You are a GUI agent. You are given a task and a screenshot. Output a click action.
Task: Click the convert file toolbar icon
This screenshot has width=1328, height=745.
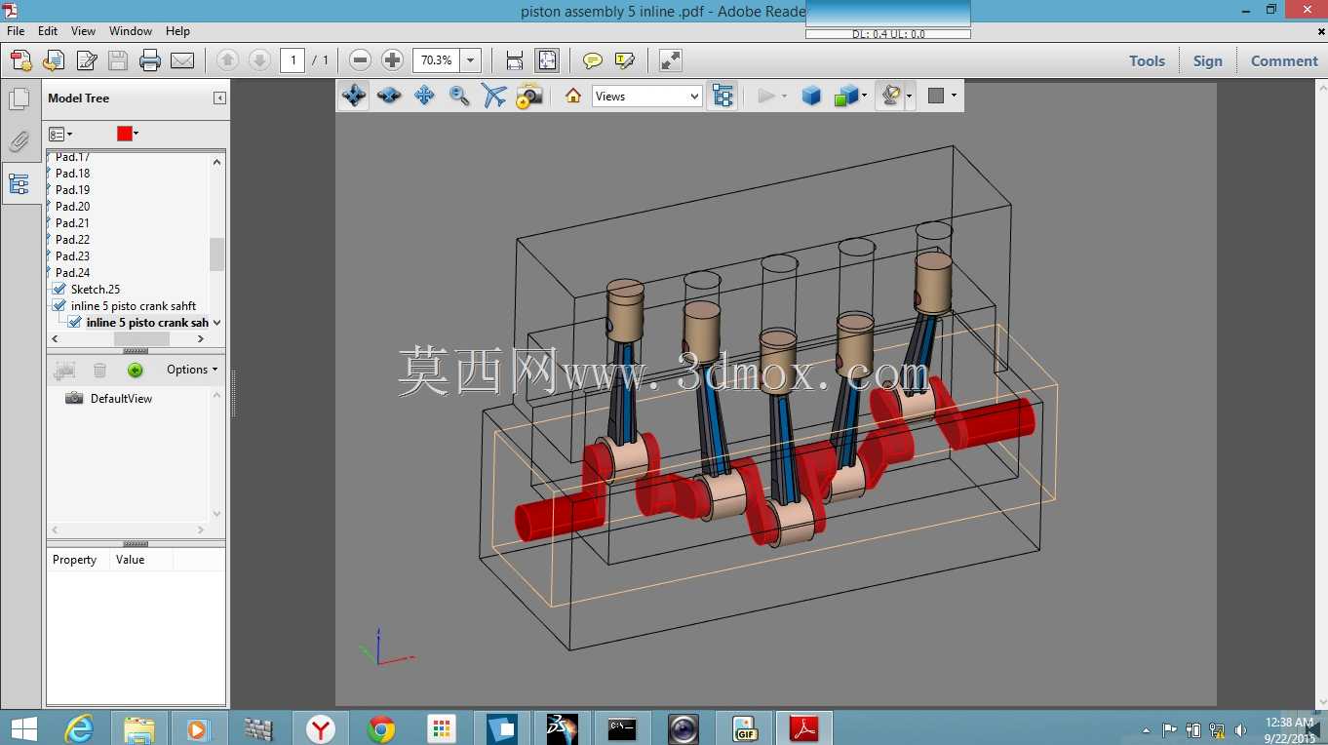point(54,60)
